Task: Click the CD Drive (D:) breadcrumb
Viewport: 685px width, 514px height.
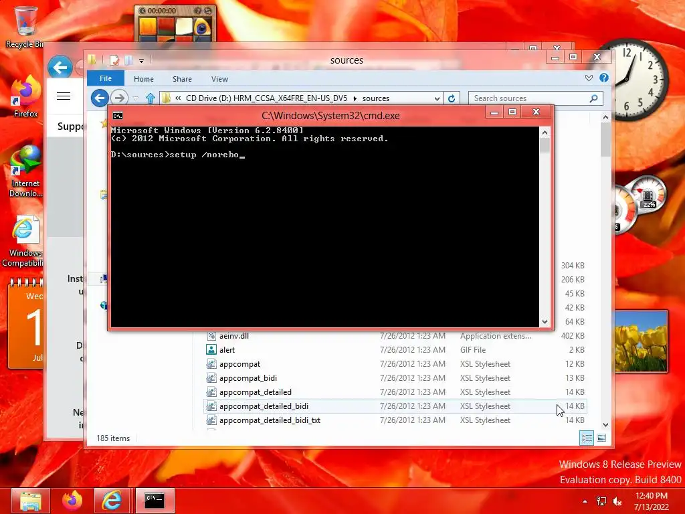Action: coord(266,98)
